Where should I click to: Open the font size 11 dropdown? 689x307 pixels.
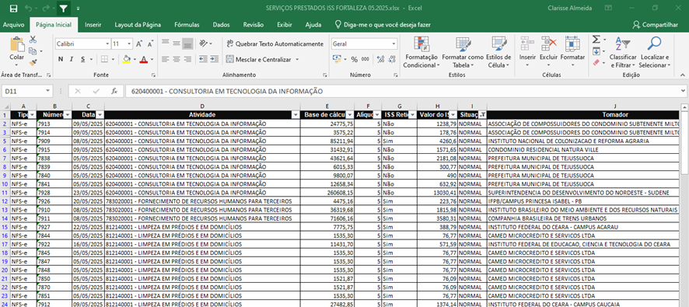coord(129,44)
